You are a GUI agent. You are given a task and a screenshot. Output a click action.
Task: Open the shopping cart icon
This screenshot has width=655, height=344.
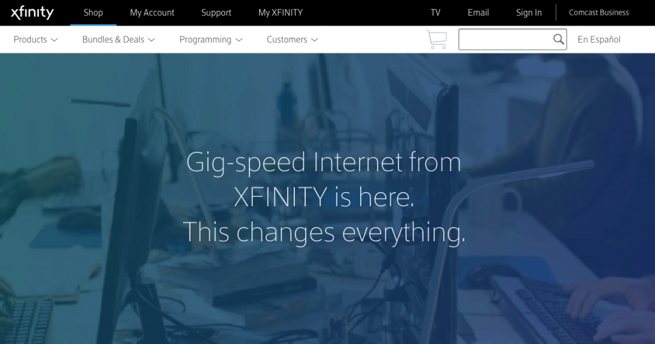436,40
